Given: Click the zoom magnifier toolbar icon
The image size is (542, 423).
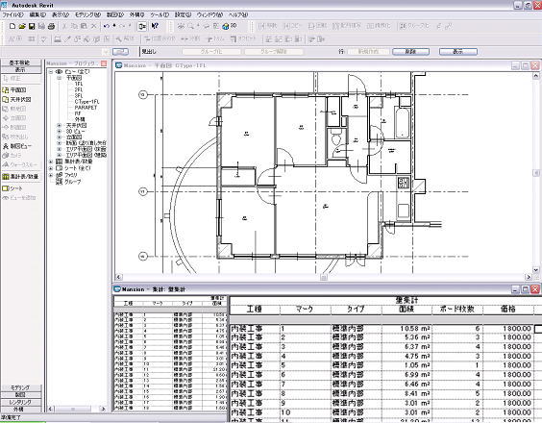Looking at the screenshot, I should [x=190, y=26].
